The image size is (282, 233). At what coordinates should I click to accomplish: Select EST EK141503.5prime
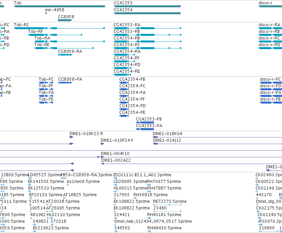click(x=46, y=182)
